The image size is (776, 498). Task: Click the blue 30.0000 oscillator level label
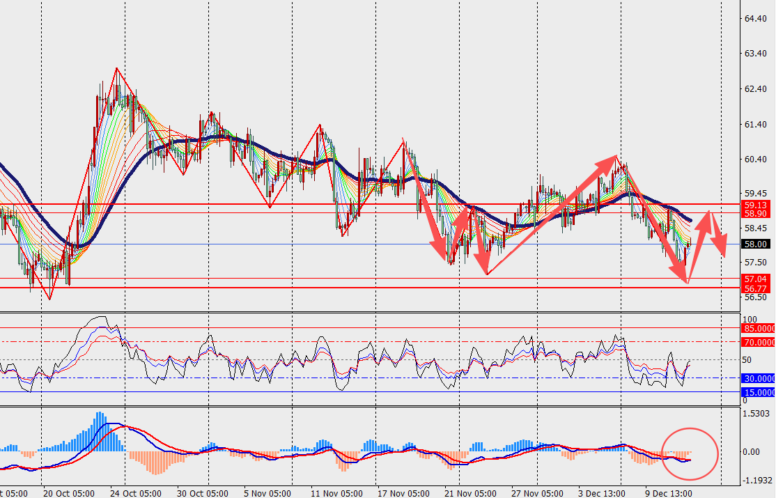758,378
